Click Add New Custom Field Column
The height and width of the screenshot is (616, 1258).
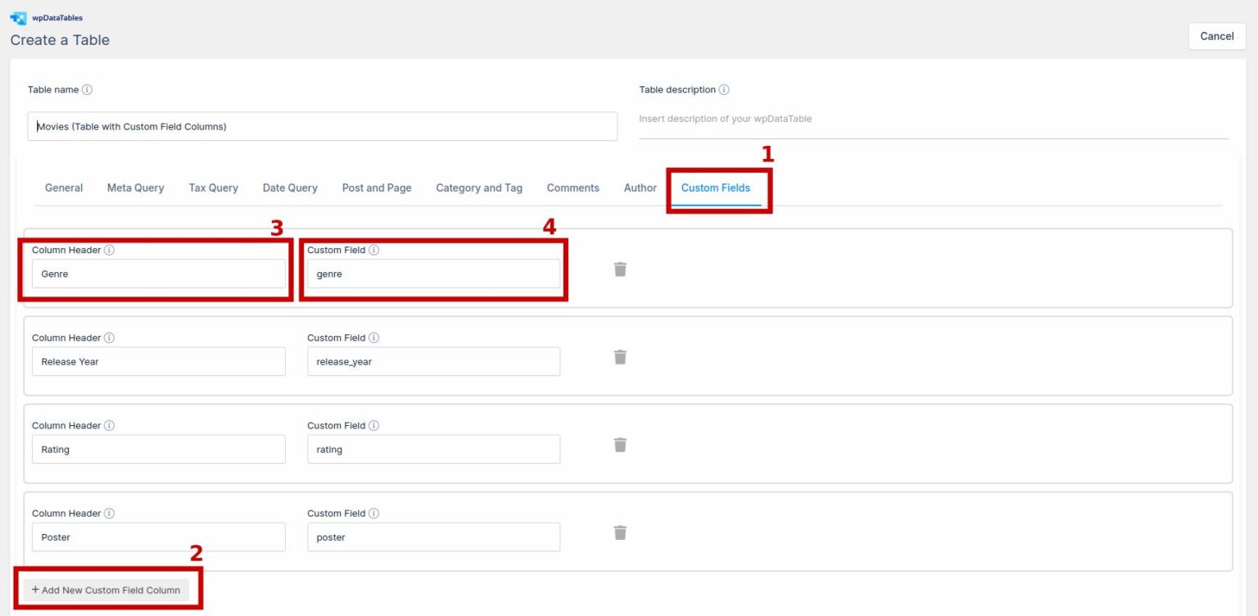click(106, 590)
